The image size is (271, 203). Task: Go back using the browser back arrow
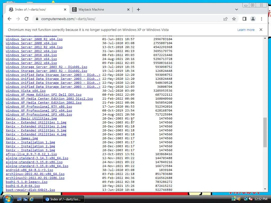click(x=10, y=19)
